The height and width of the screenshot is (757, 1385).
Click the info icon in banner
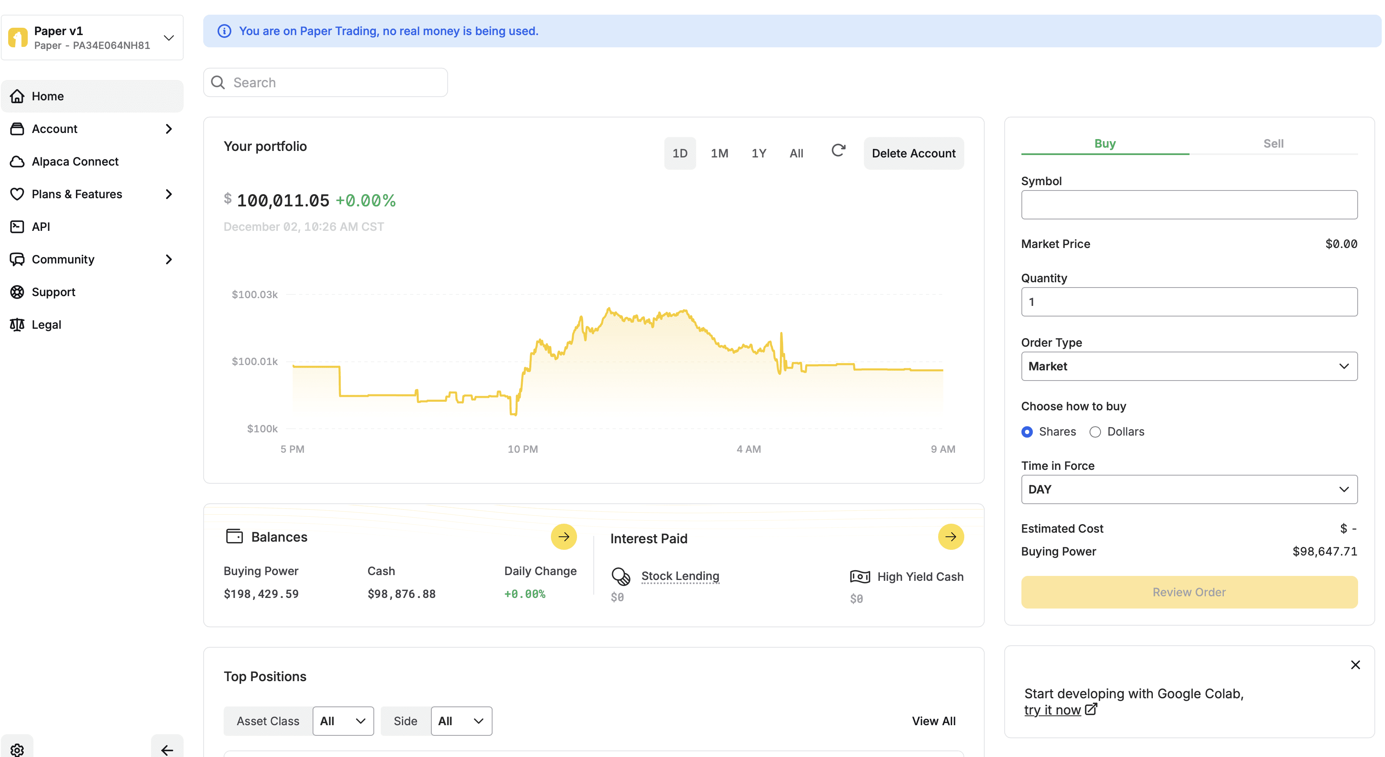[224, 31]
